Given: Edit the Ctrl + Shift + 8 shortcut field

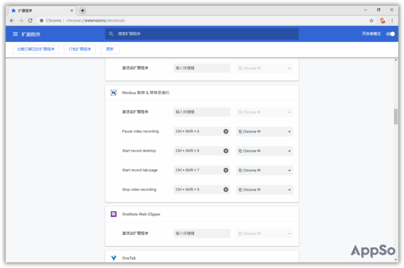Looking at the screenshot, I should pos(202,151).
